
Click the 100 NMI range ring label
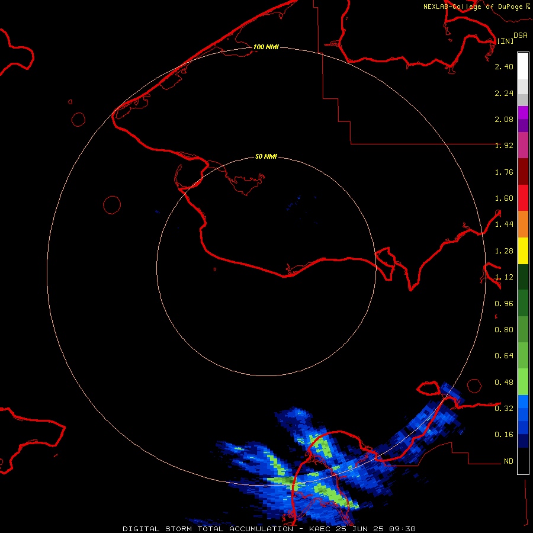266,47
